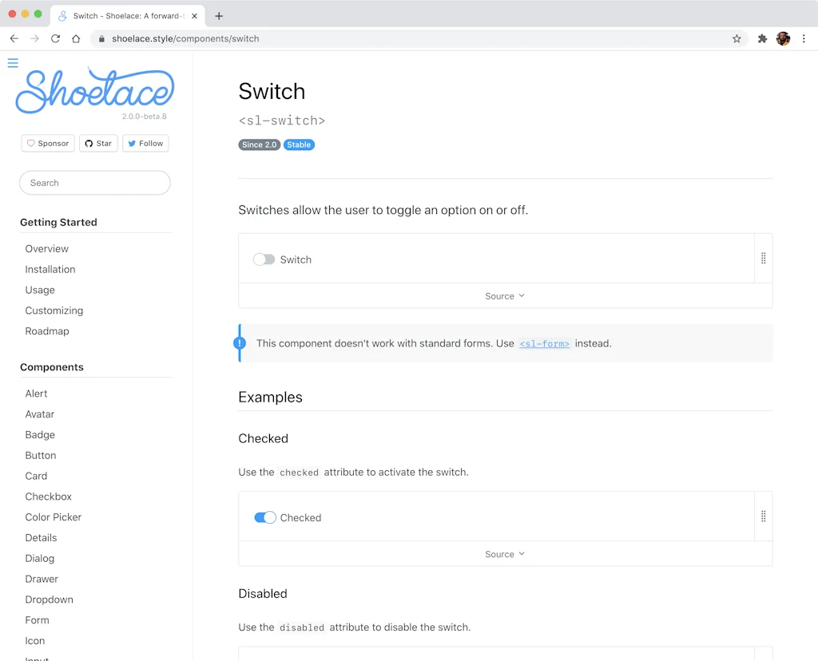
Task: Open the hamburger navigation menu
Action: tap(12, 62)
